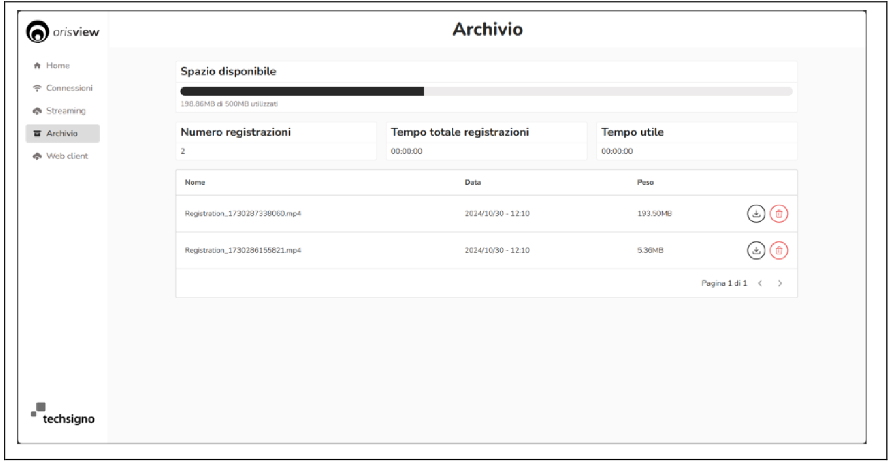Delete Registration_1730286155821.mp4 with the trash icon
891x465 pixels.
(x=779, y=250)
